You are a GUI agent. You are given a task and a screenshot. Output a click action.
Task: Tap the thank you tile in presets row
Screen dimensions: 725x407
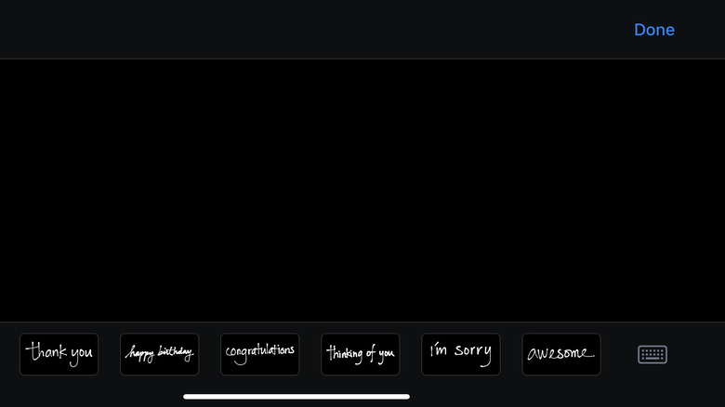click(59, 354)
